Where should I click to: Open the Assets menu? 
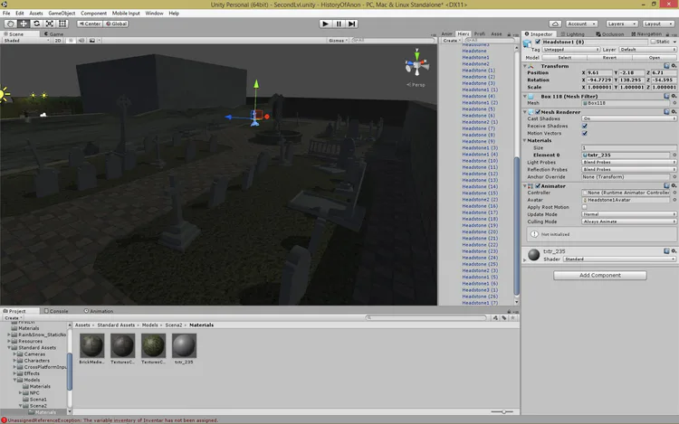[36, 14]
